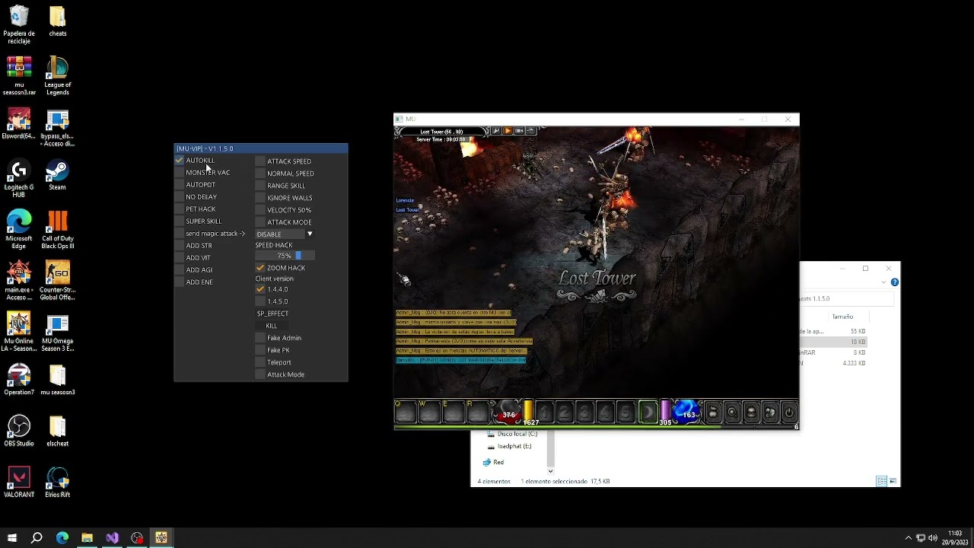Select Red network item in Explorer tree
974x548 pixels.
493,462
